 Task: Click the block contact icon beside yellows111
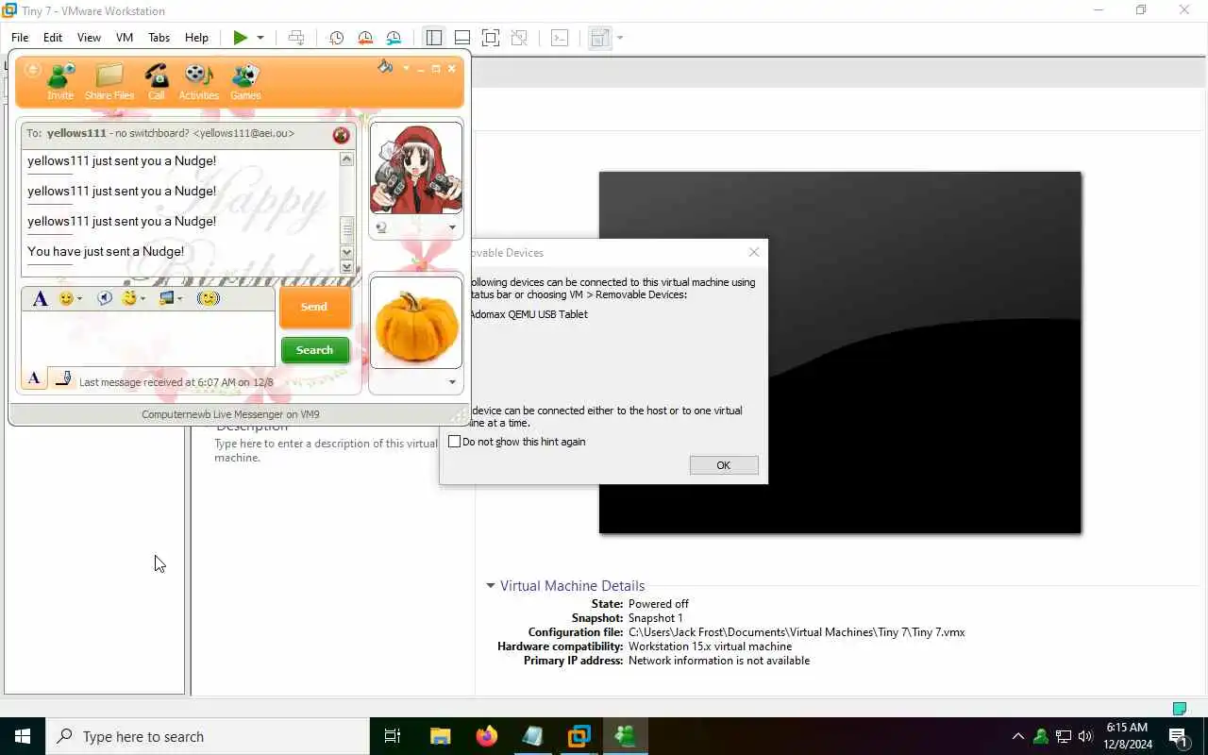(x=341, y=135)
